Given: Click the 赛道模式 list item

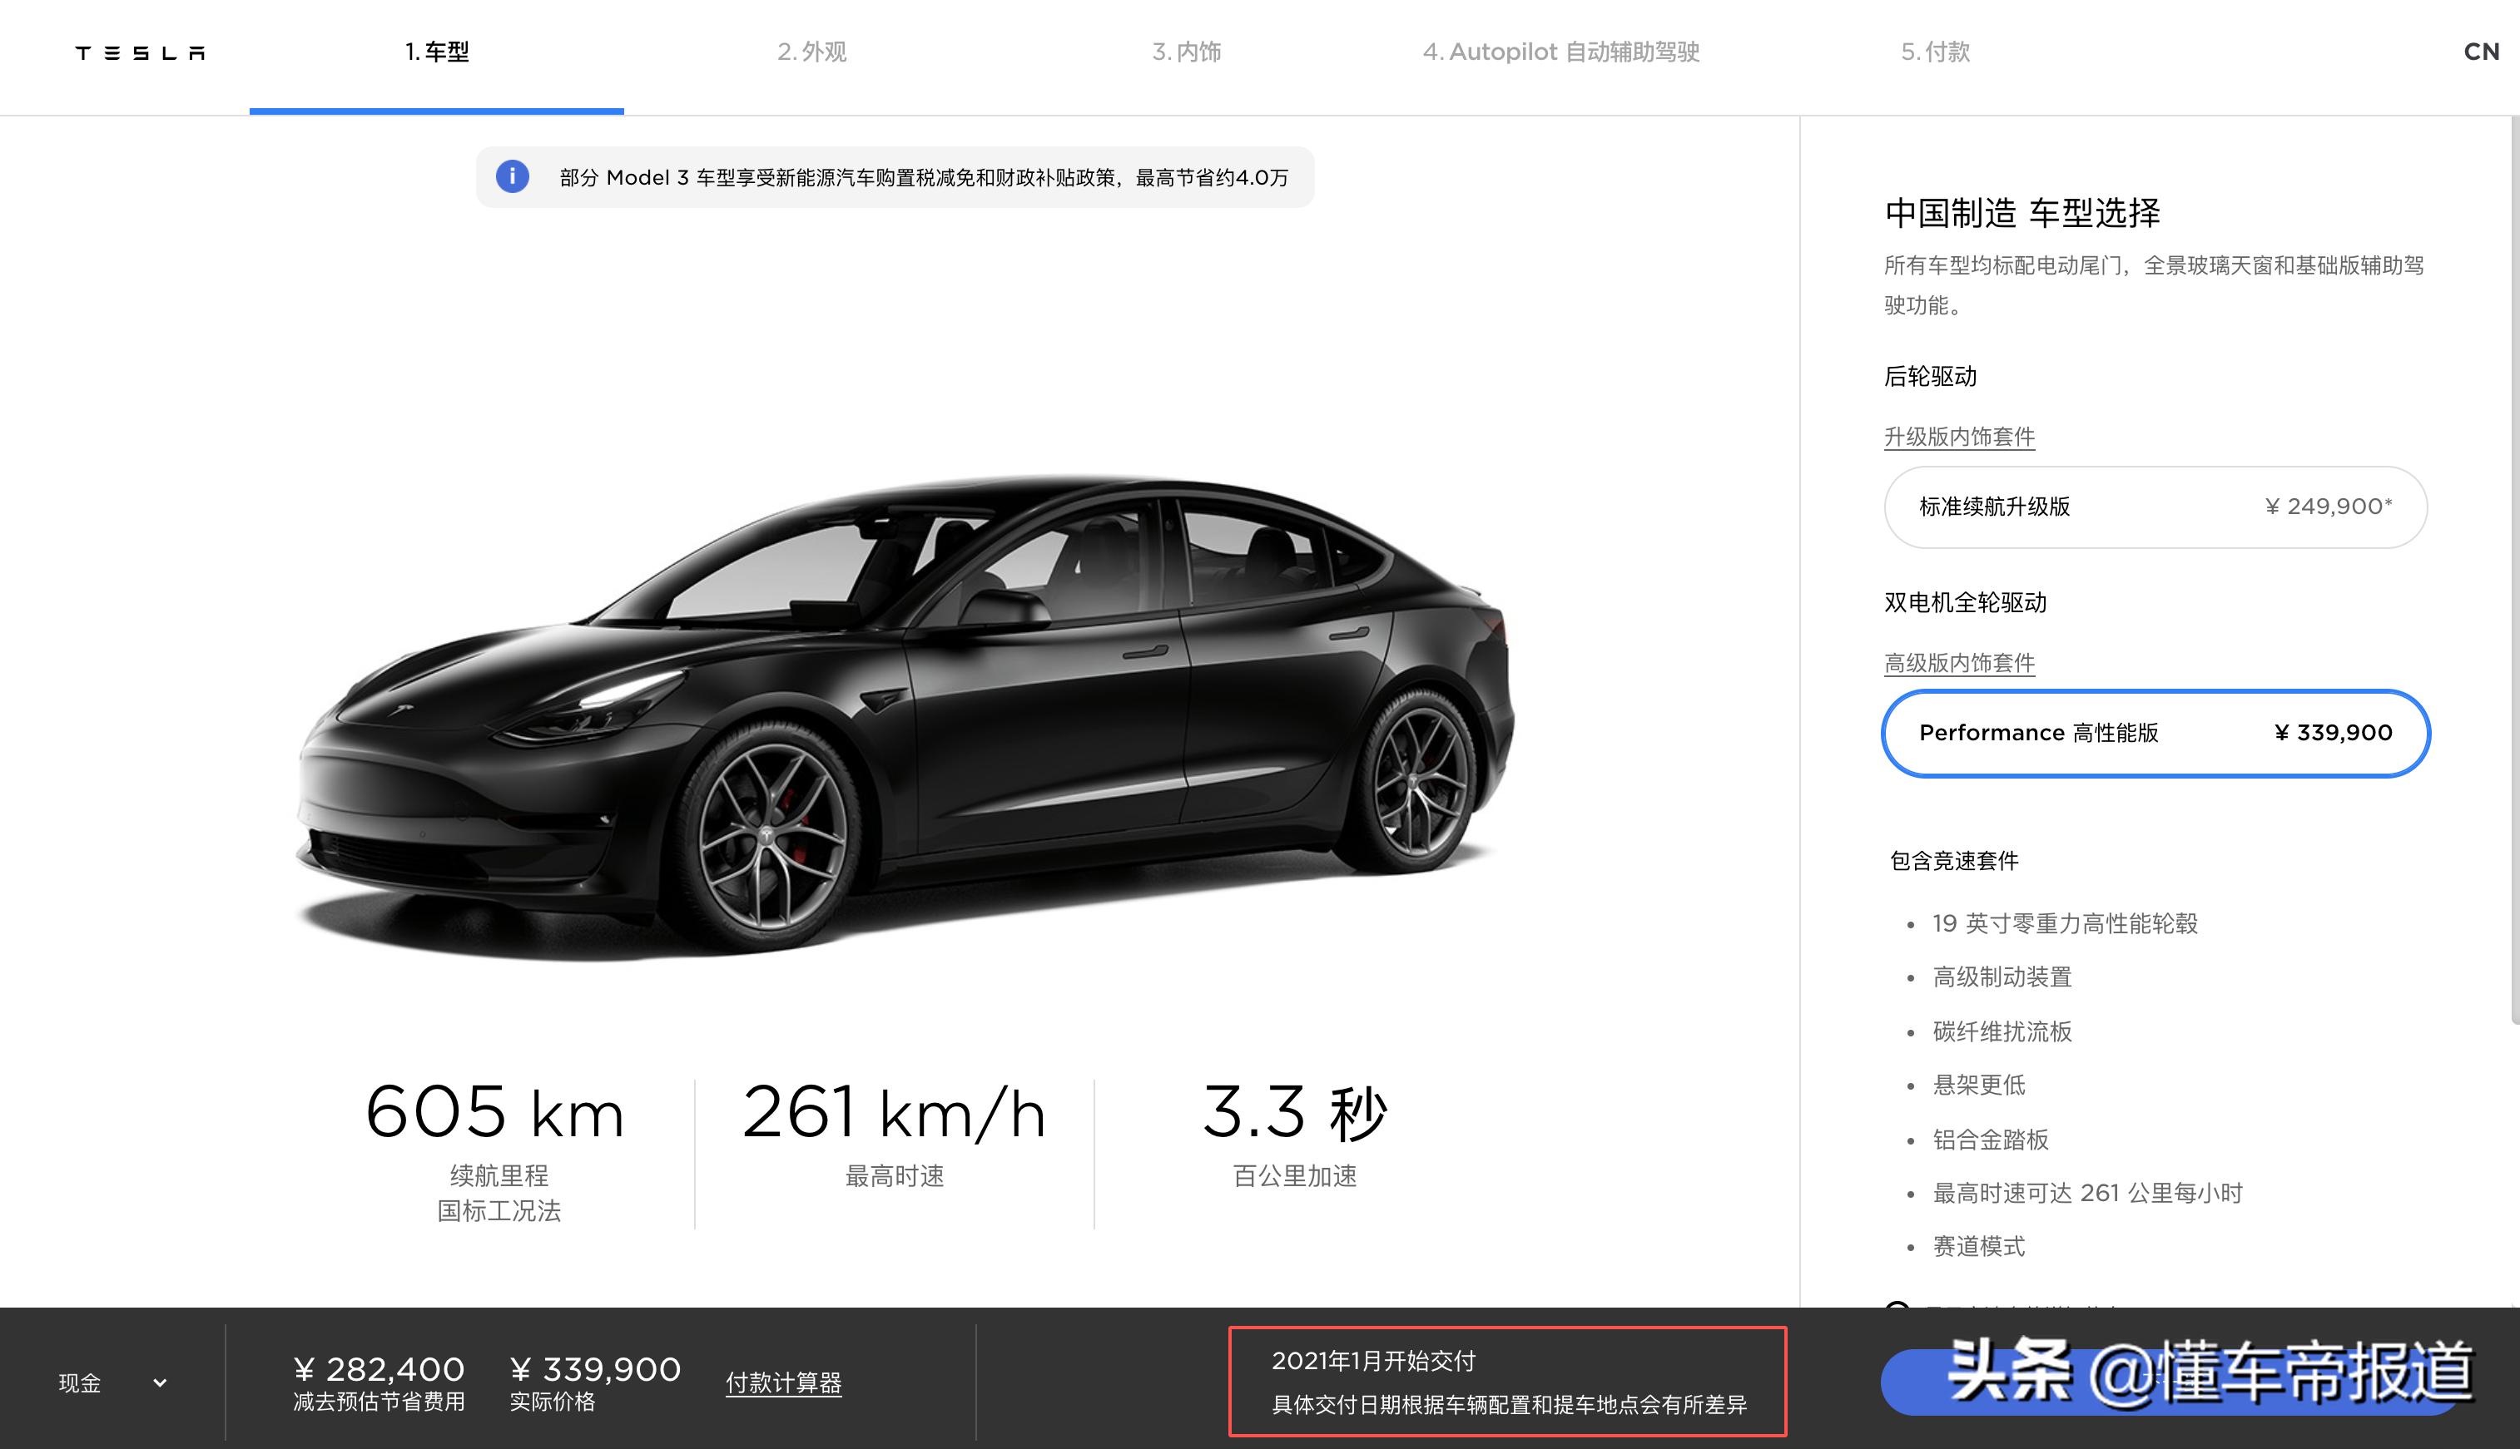Looking at the screenshot, I should (x=1978, y=1247).
